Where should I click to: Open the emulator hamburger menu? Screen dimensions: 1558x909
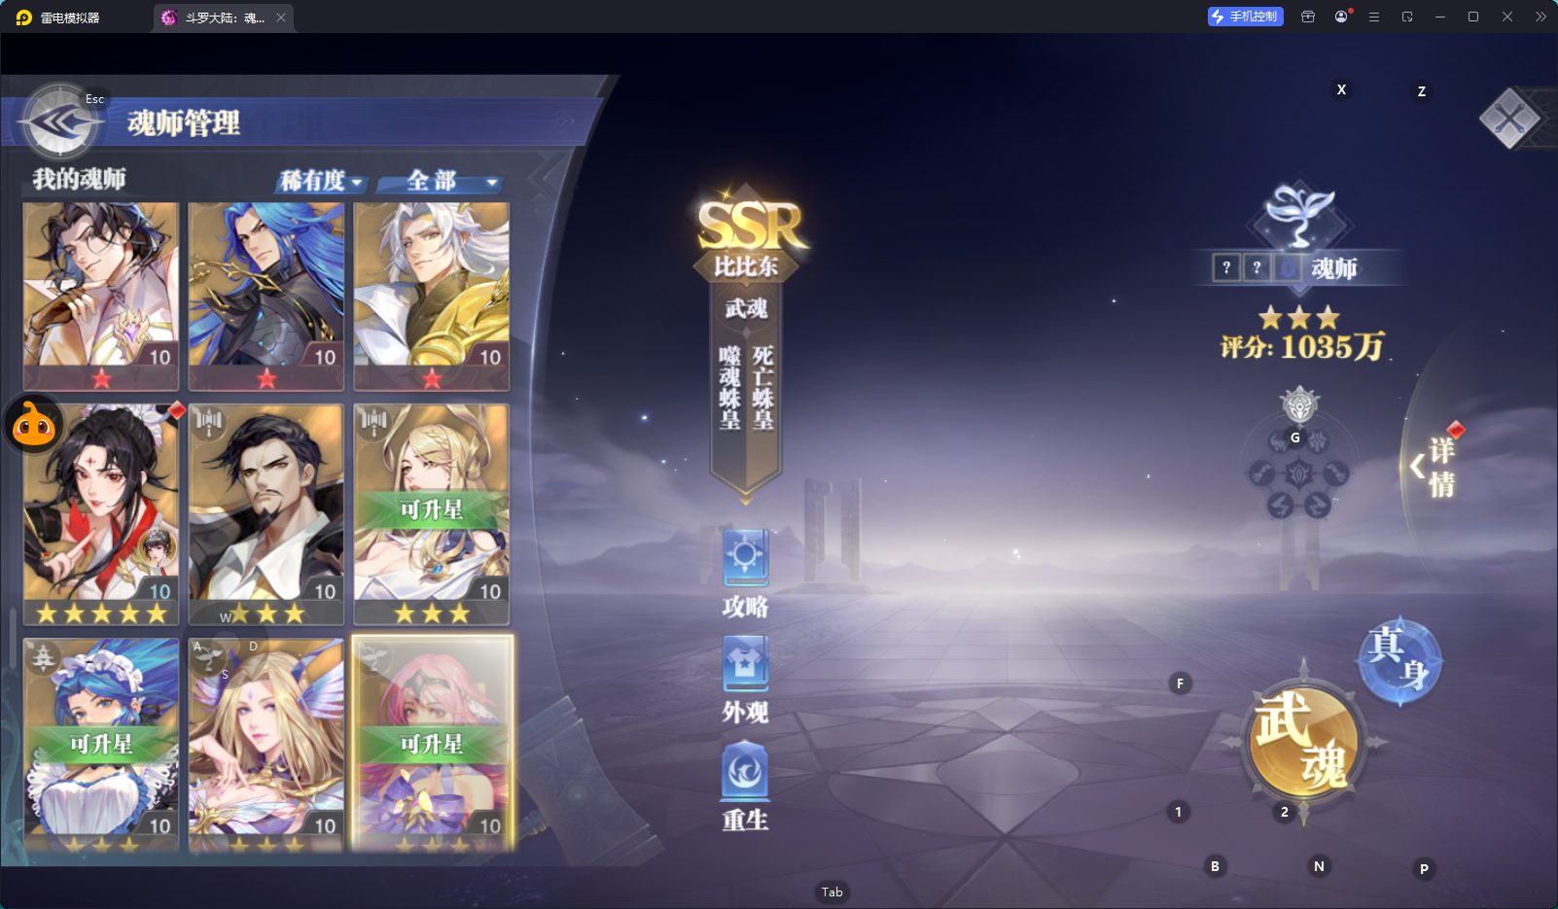pyautogui.click(x=1374, y=17)
